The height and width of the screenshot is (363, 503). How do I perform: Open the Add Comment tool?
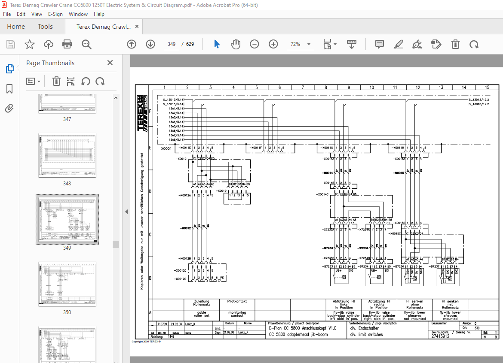(379, 44)
